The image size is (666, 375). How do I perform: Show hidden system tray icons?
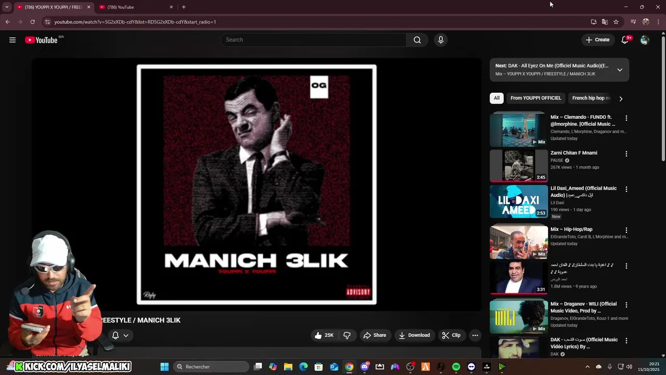(x=587, y=367)
